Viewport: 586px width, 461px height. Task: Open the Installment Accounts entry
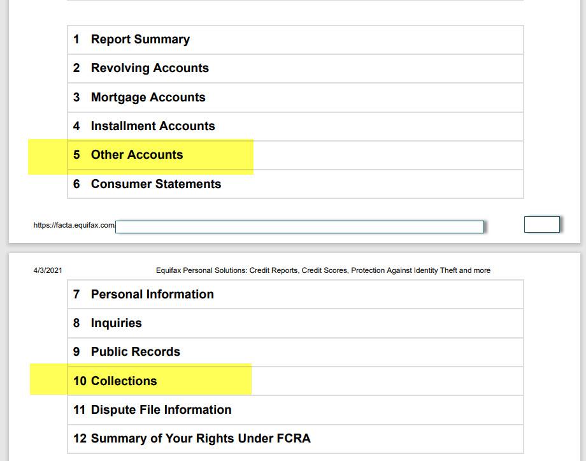pyautogui.click(x=296, y=126)
